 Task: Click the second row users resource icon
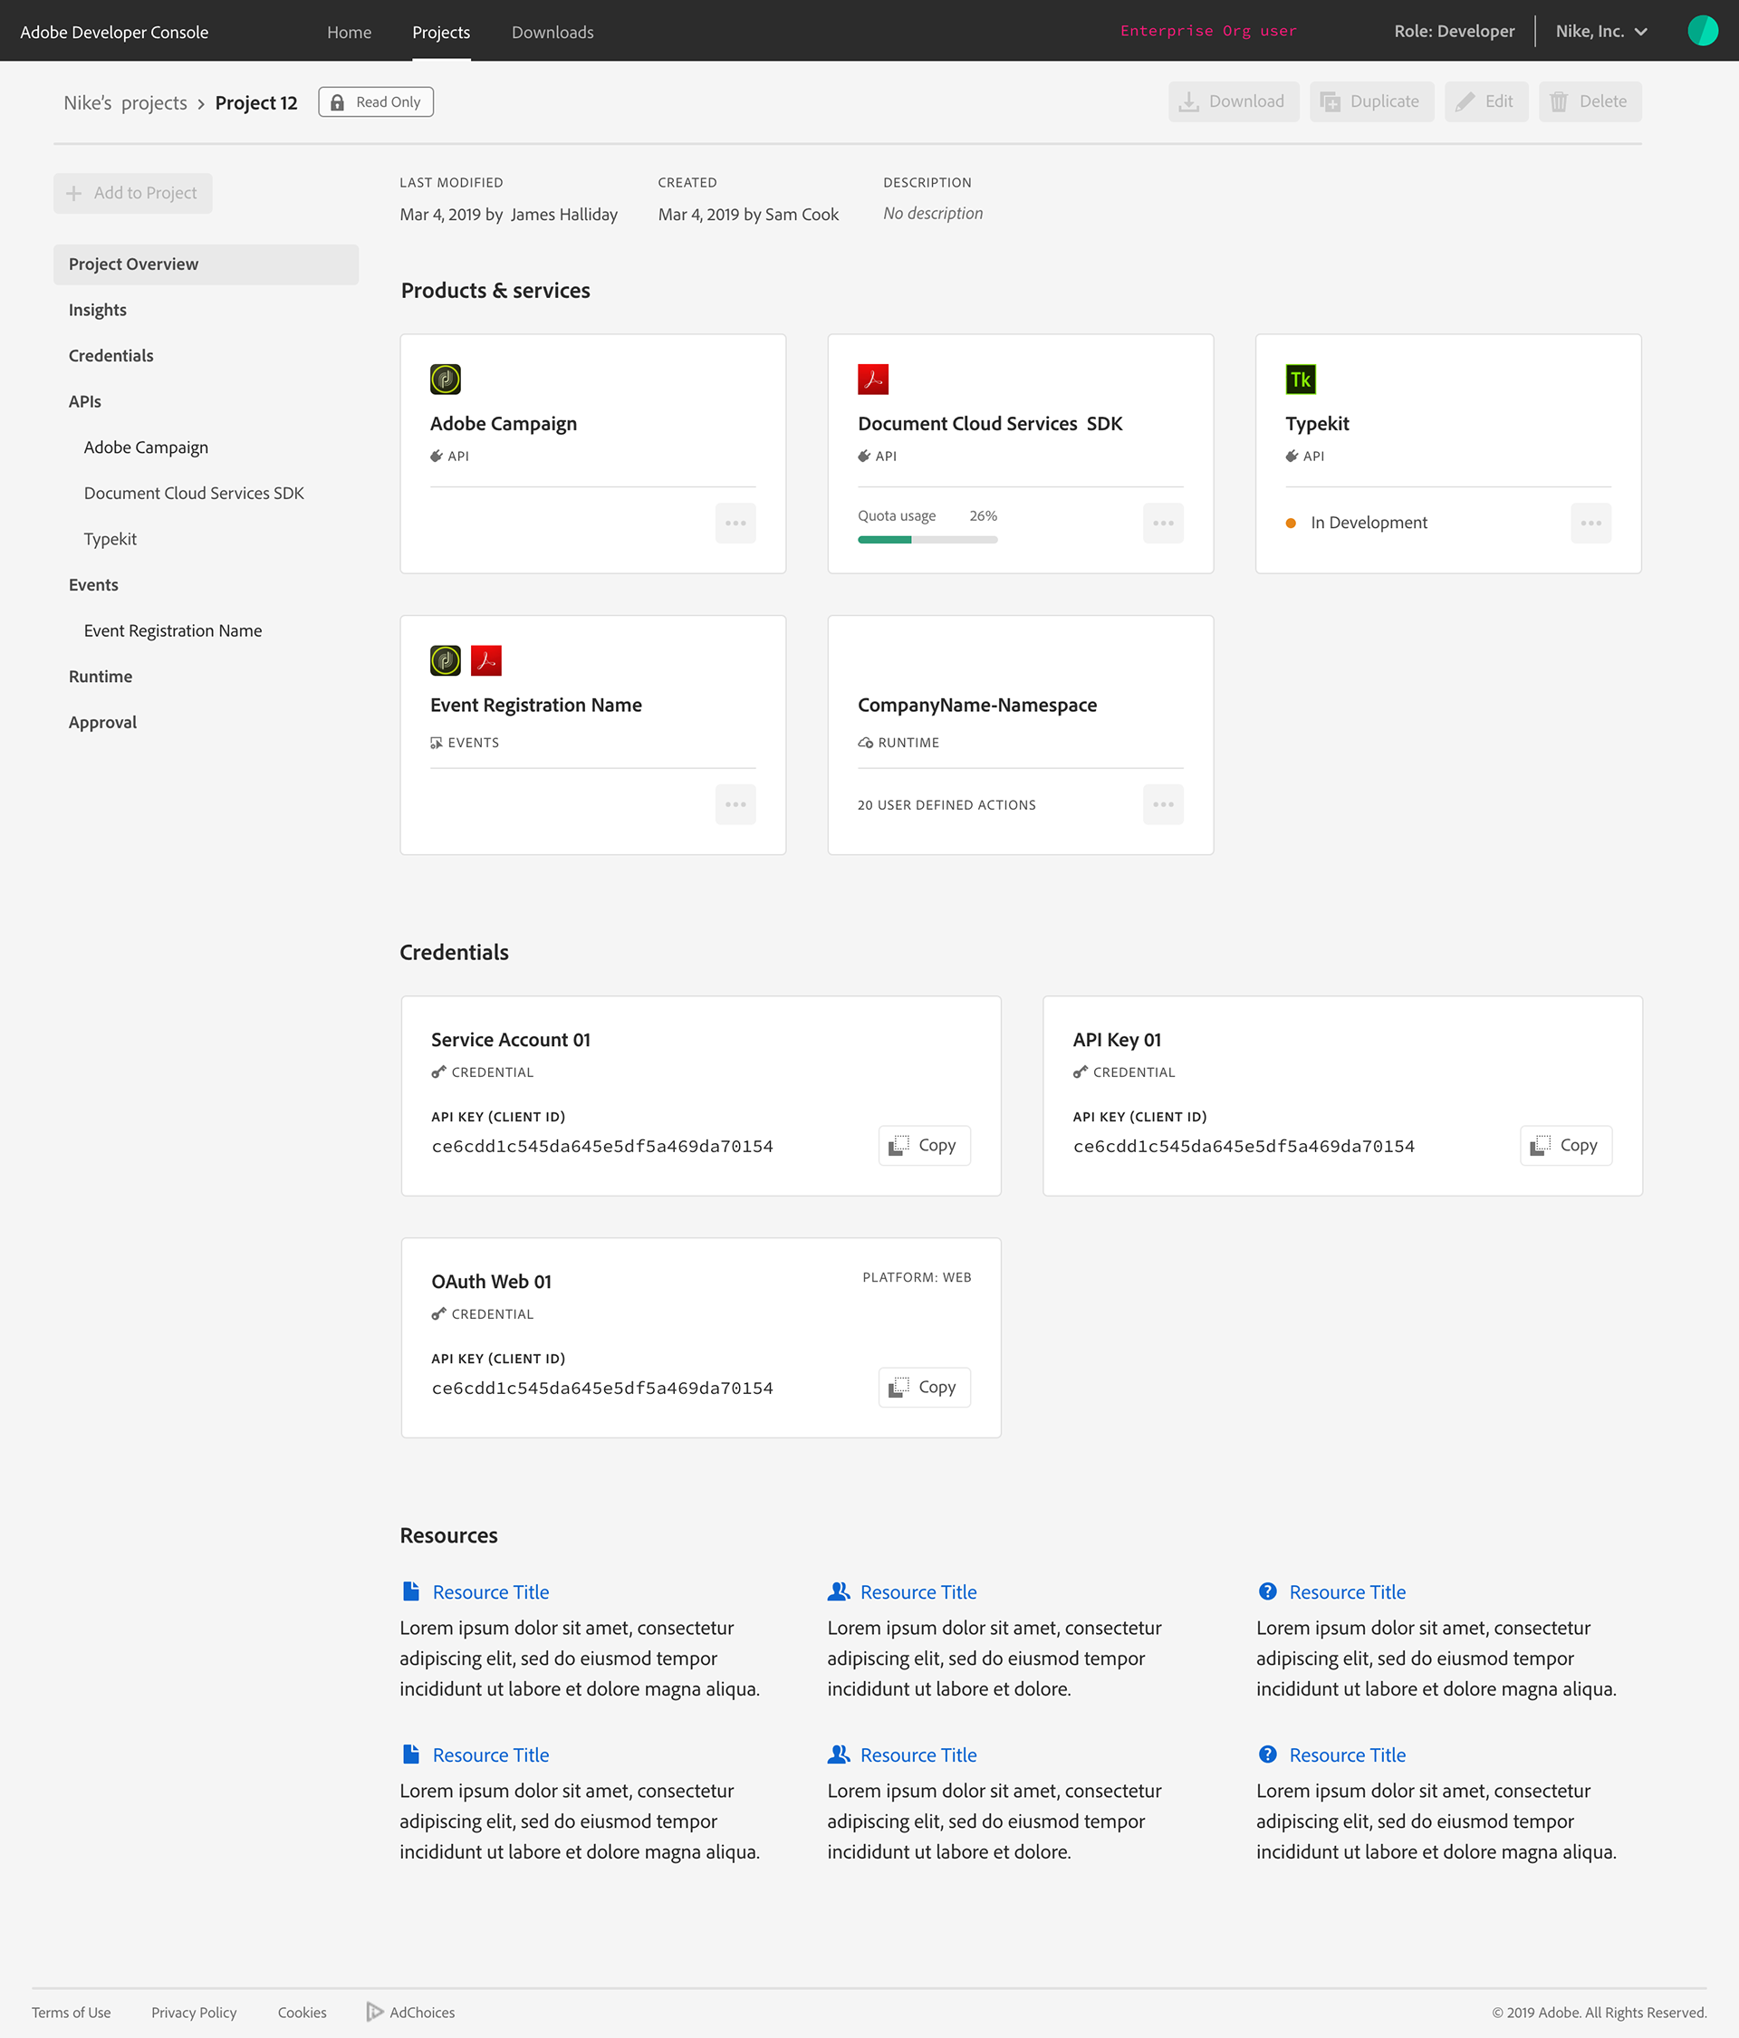tap(838, 1754)
